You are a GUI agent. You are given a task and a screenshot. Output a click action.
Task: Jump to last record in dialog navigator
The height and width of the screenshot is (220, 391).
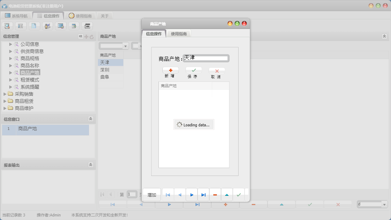click(x=203, y=195)
